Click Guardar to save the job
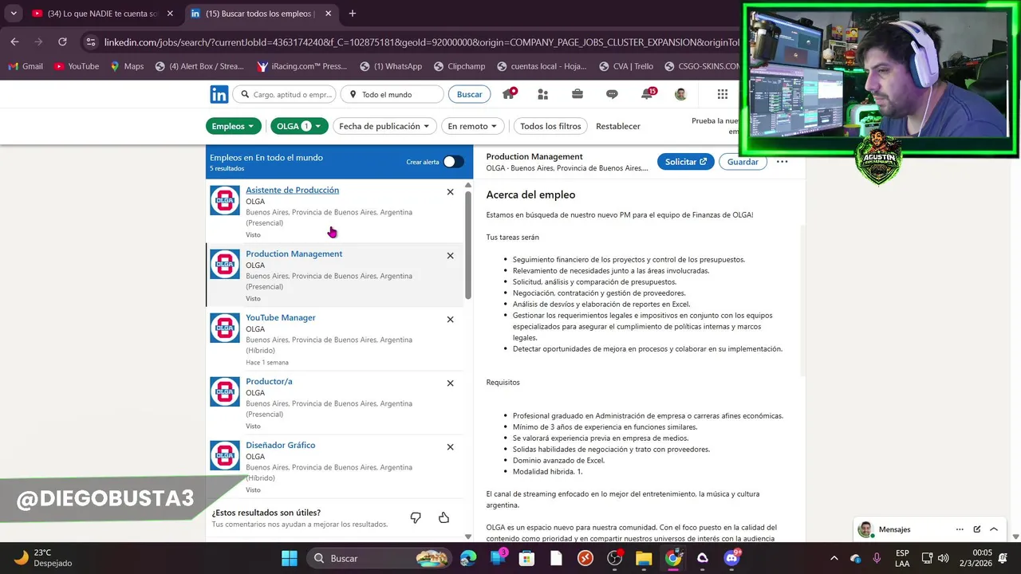1021x574 pixels. (743, 162)
